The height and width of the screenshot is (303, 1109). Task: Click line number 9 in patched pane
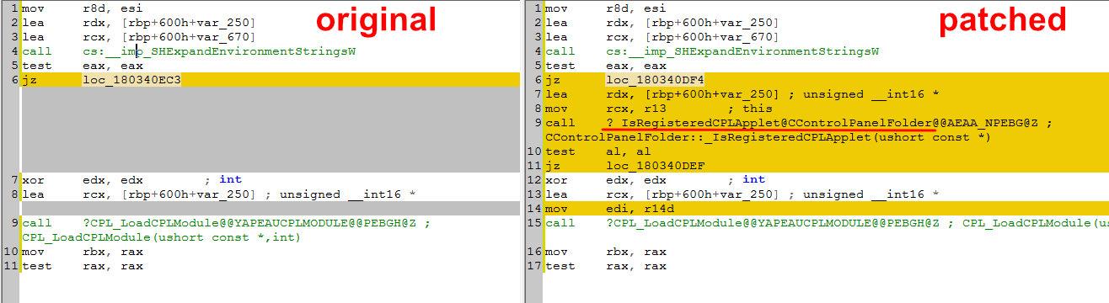[538, 123]
